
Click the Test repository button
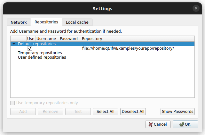(x=78, y=112)
